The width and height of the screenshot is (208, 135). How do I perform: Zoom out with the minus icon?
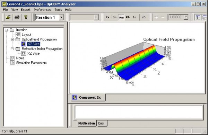click(163, 17)
